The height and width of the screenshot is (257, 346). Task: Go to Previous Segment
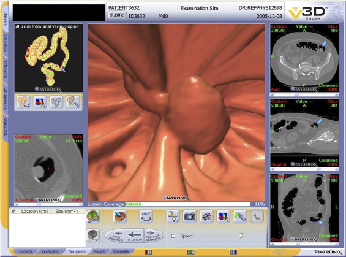click(x=154, y=236)
